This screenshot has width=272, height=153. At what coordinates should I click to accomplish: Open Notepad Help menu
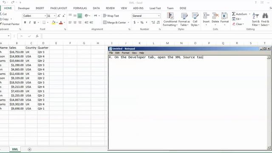pos(142,53)
